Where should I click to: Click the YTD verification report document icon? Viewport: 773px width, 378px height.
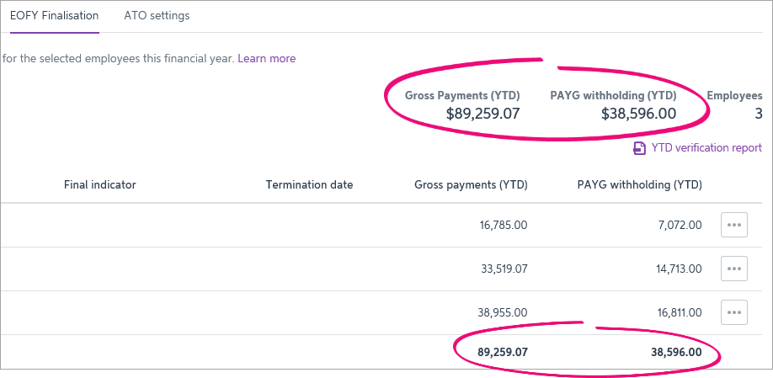(x=640, y=148)
